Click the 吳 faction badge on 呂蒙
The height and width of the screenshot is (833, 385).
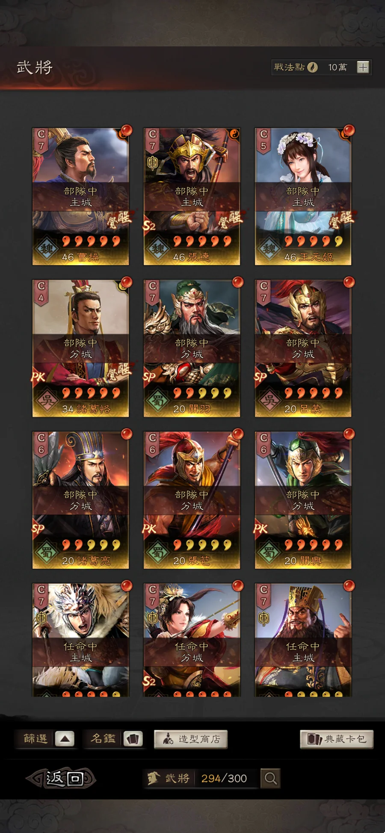[269, 400]
